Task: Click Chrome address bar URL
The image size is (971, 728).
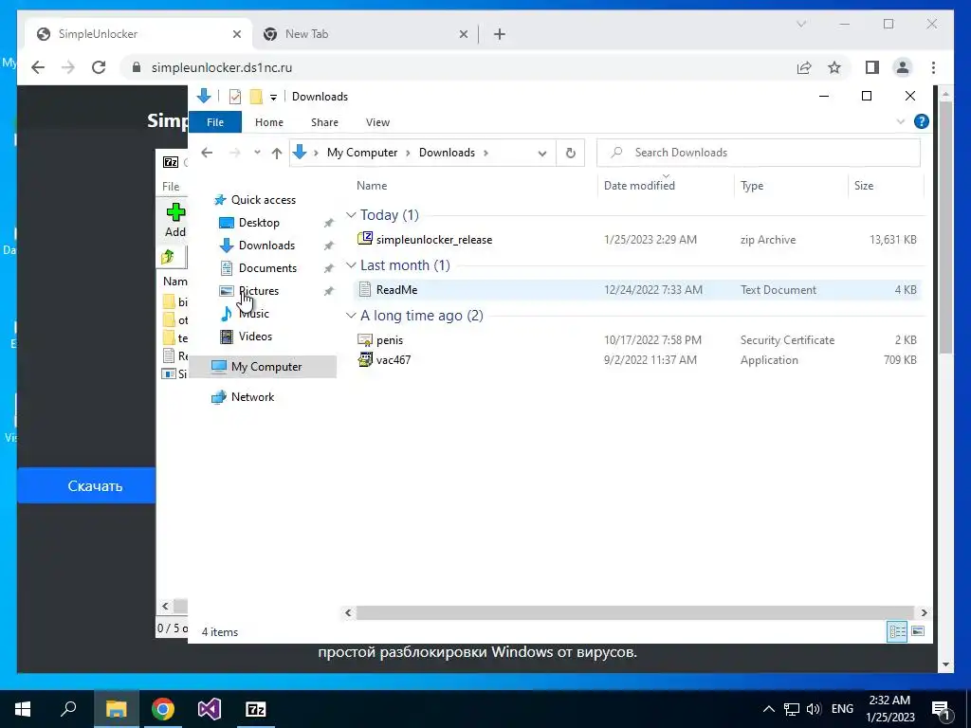Action: tap(222, 67)
